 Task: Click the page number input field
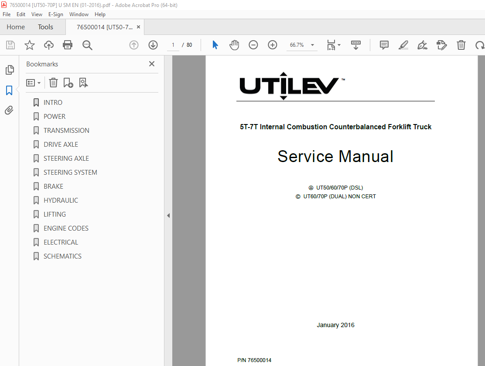tap(173, 45)
